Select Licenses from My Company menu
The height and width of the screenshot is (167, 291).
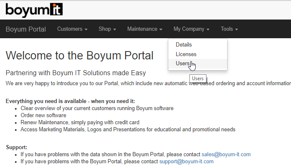point(198,54)
